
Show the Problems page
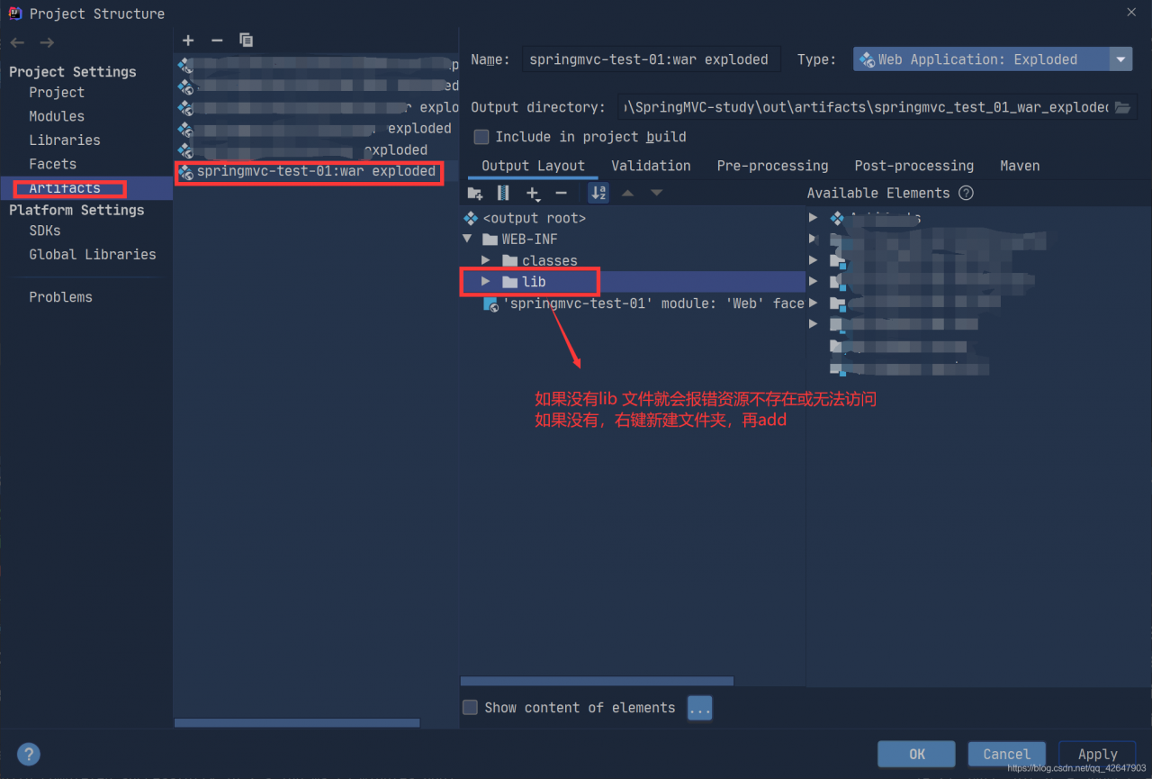60,297
